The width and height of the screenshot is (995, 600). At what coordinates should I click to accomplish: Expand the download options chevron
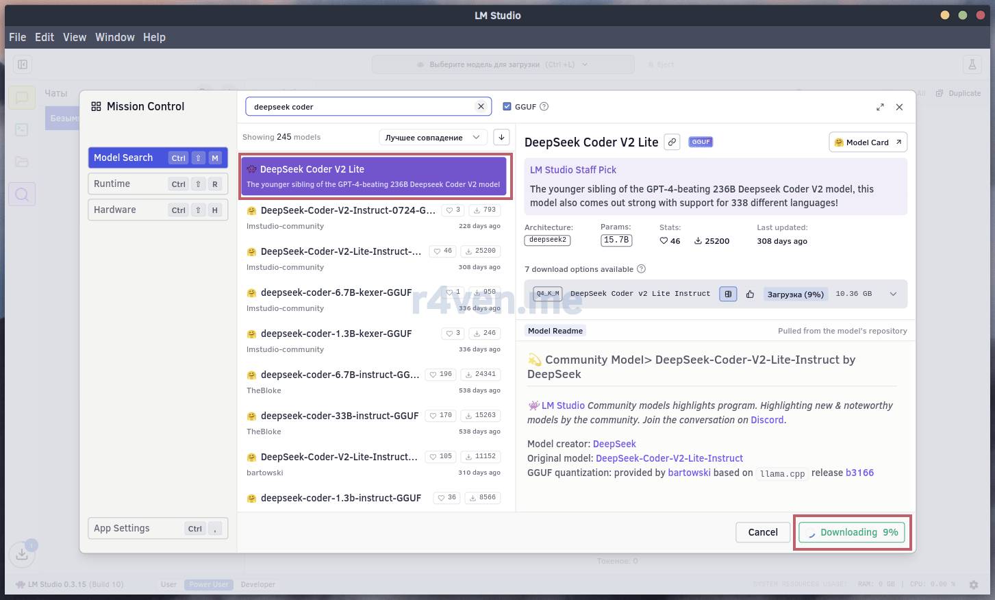click(893, 294)
